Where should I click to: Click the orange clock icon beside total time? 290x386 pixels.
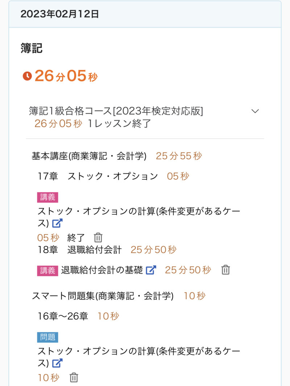[x=27, y=76]
